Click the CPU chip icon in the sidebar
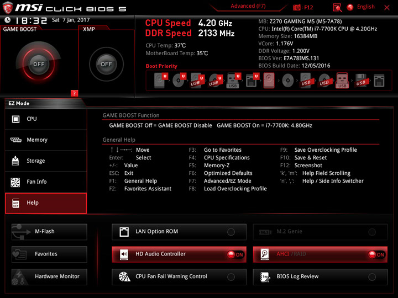This screenshot has width=398, height=298. [15, 119]
